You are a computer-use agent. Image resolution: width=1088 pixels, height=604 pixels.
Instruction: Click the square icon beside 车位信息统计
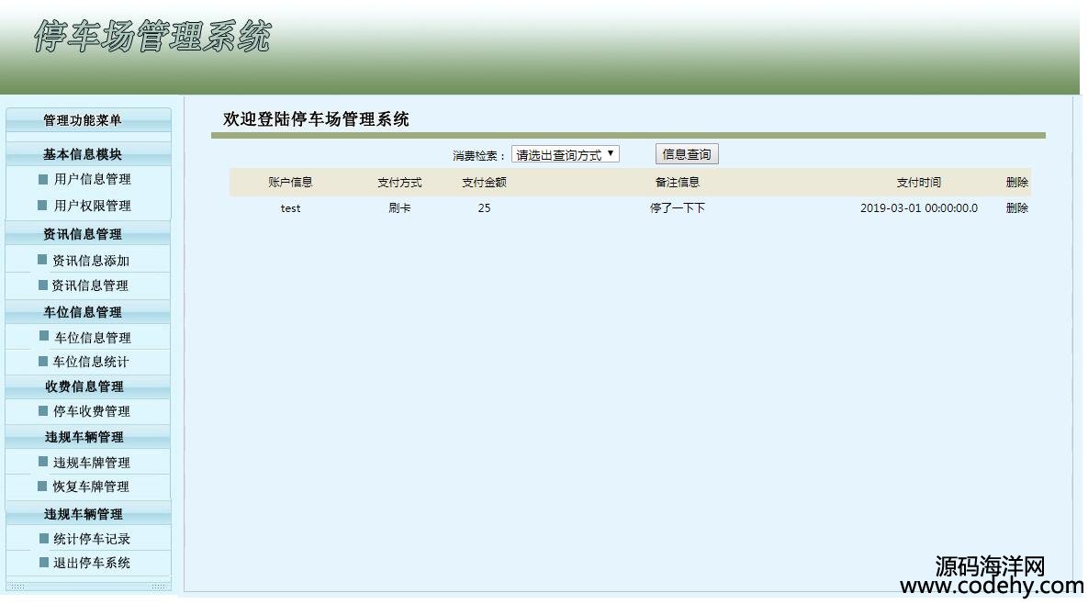tap(43, 362)
